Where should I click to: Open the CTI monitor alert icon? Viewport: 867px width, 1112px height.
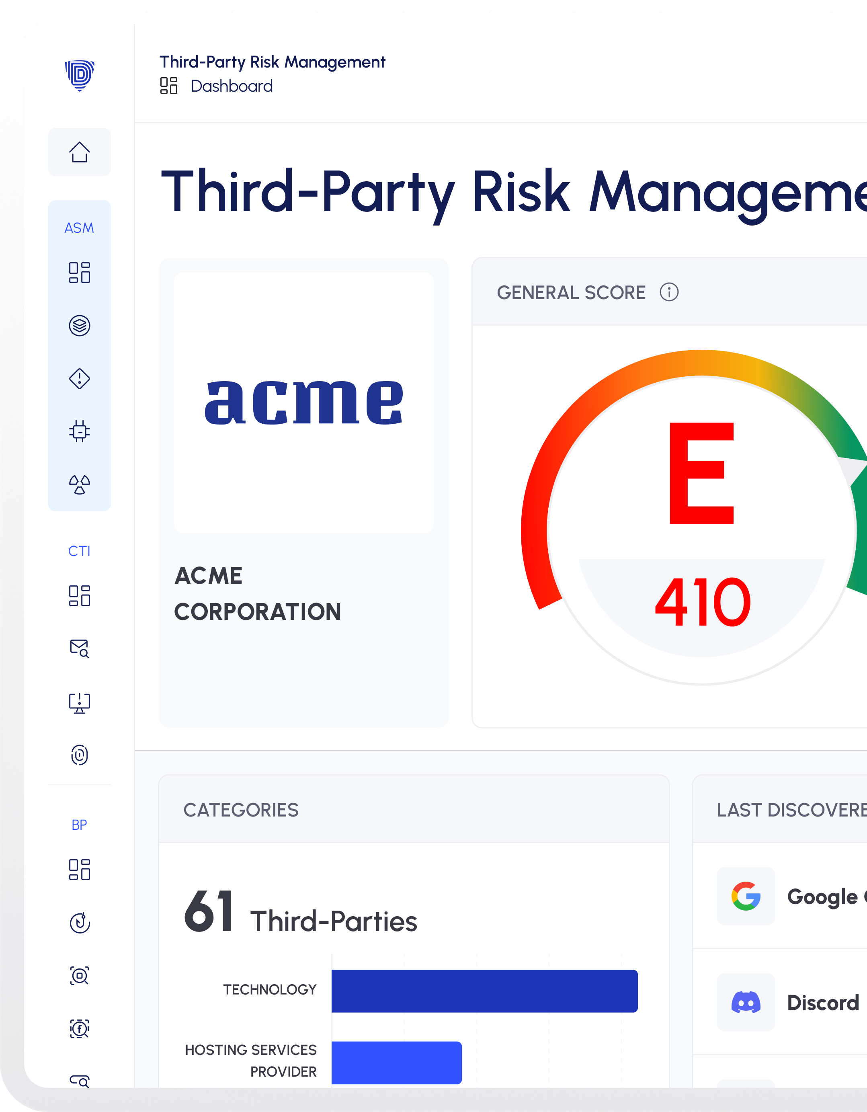coord(80,703)
